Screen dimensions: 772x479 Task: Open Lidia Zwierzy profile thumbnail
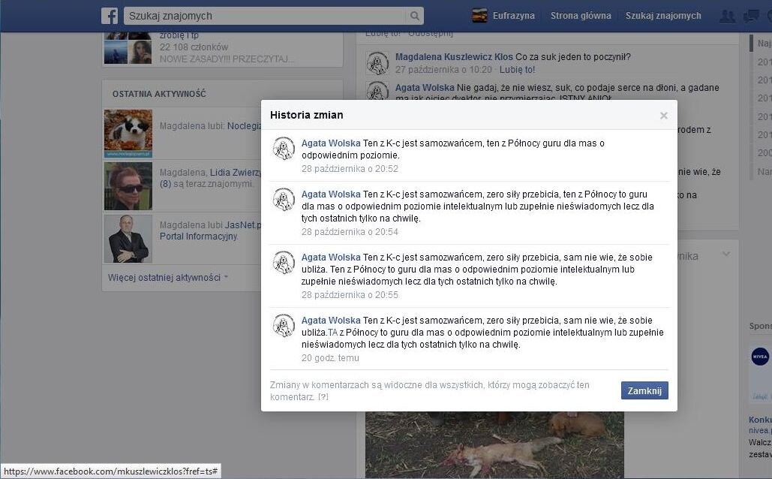128,187
